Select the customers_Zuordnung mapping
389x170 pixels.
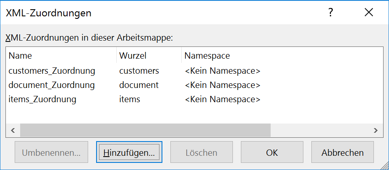pyautogui.click(x=52, y=71)
